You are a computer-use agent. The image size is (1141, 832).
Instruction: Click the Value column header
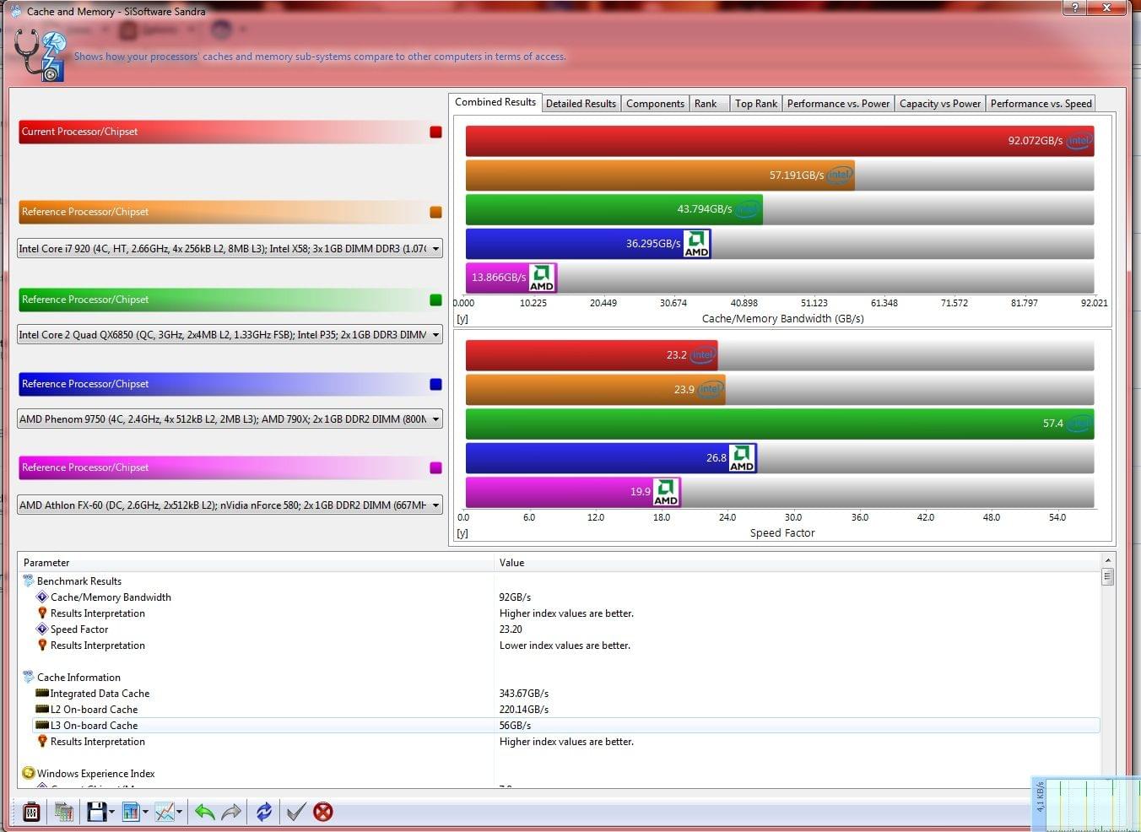[x=798, y=563]
